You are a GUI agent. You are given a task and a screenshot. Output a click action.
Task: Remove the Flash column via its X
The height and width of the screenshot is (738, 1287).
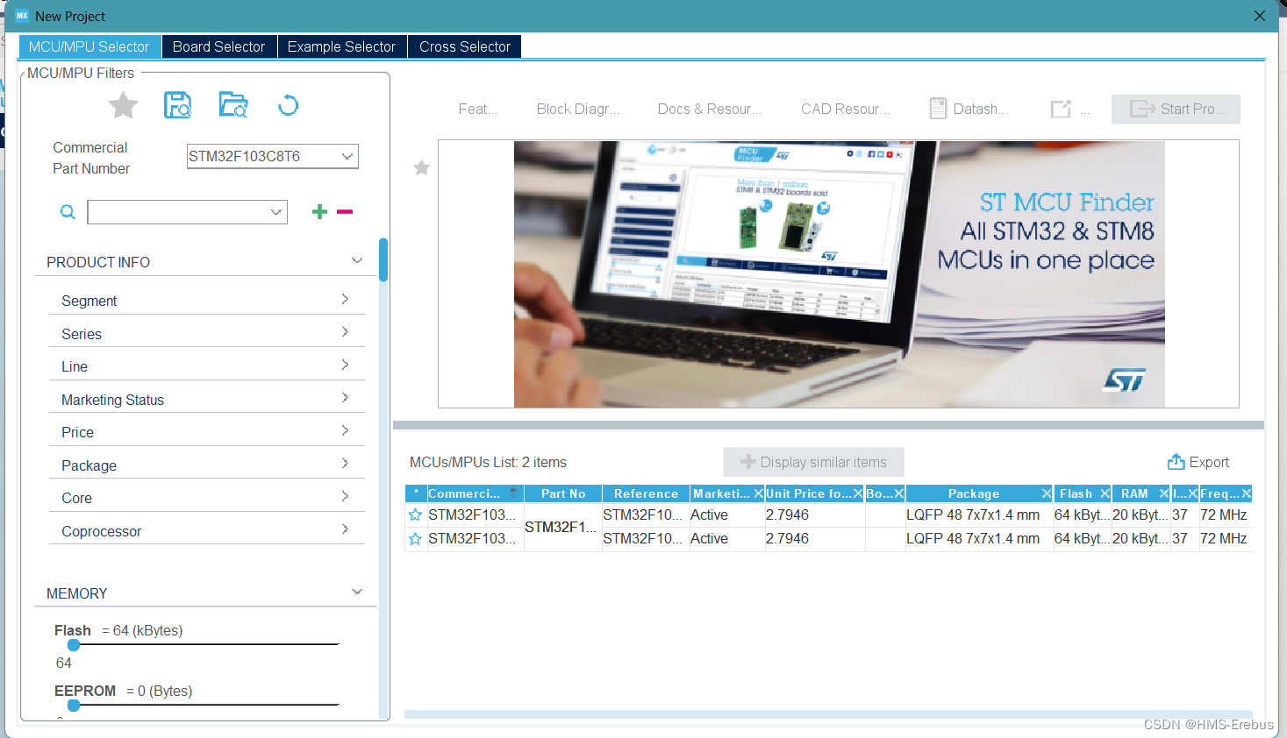(x=1105, y=493)
